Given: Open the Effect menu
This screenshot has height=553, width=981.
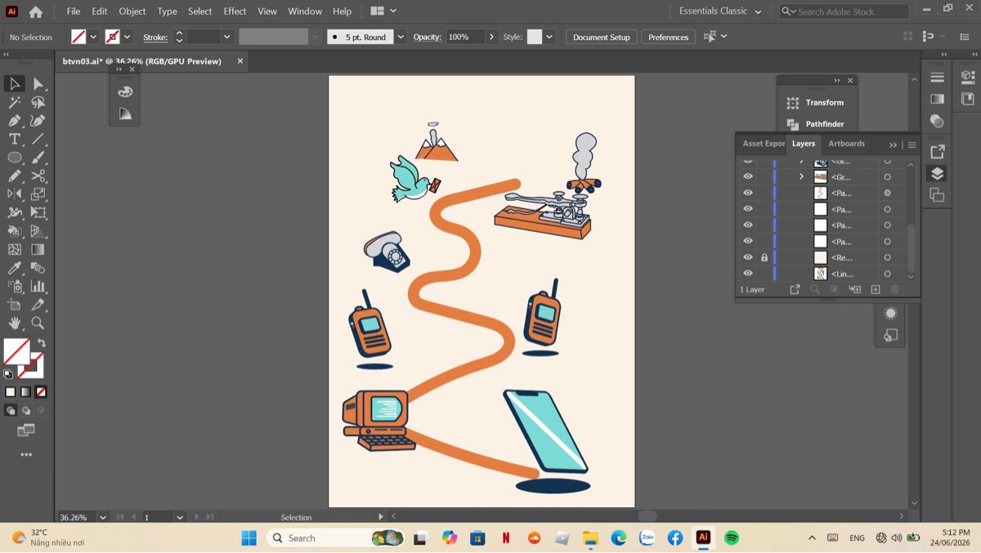Looking at the screenshot, I should 235,11.
